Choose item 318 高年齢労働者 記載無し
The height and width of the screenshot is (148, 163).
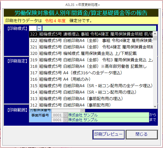click(92, 66)
